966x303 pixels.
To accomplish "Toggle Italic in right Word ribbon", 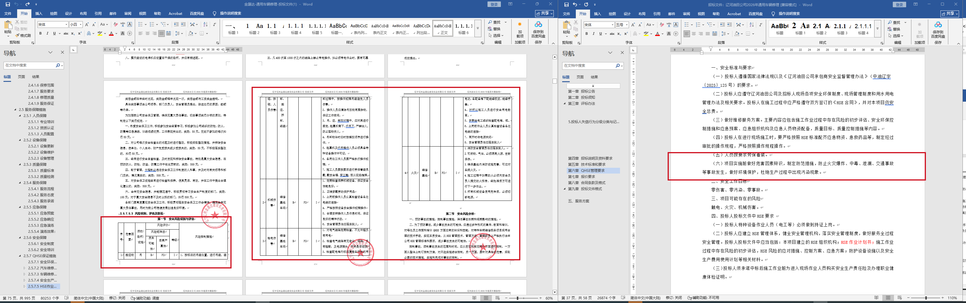I will [x=594, y=34].
